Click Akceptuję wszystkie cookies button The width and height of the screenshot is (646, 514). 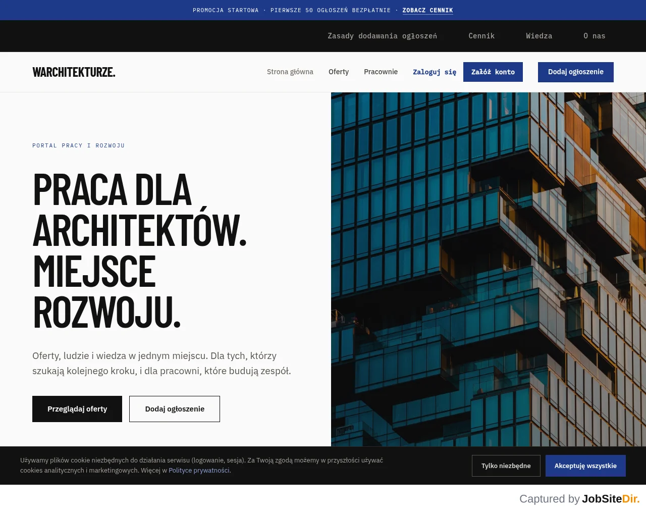pyautogui.click(x=585, y=466)
